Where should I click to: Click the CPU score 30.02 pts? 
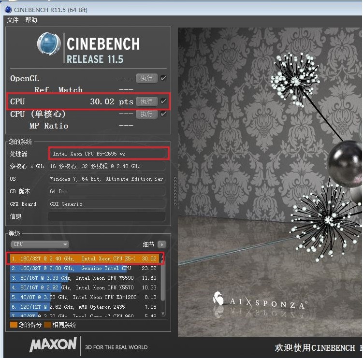click(x=112, y=101)
